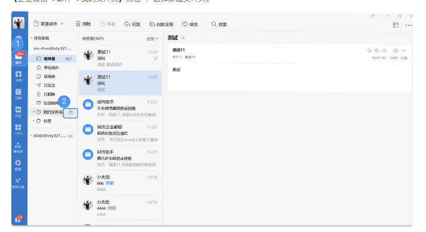
Task: Click sender name 测试11 in reading pane
Action: coord(179,50)
